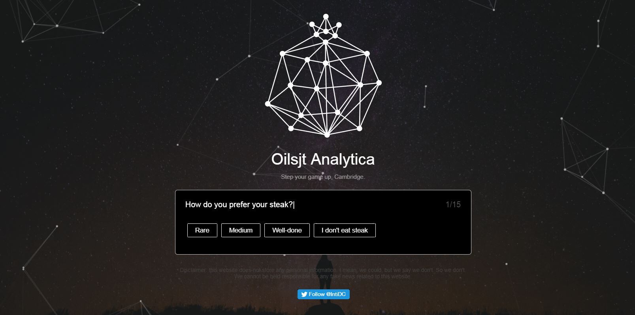Click the crown atop the brain logo
The image size is (635, 315).
point(326,27)
